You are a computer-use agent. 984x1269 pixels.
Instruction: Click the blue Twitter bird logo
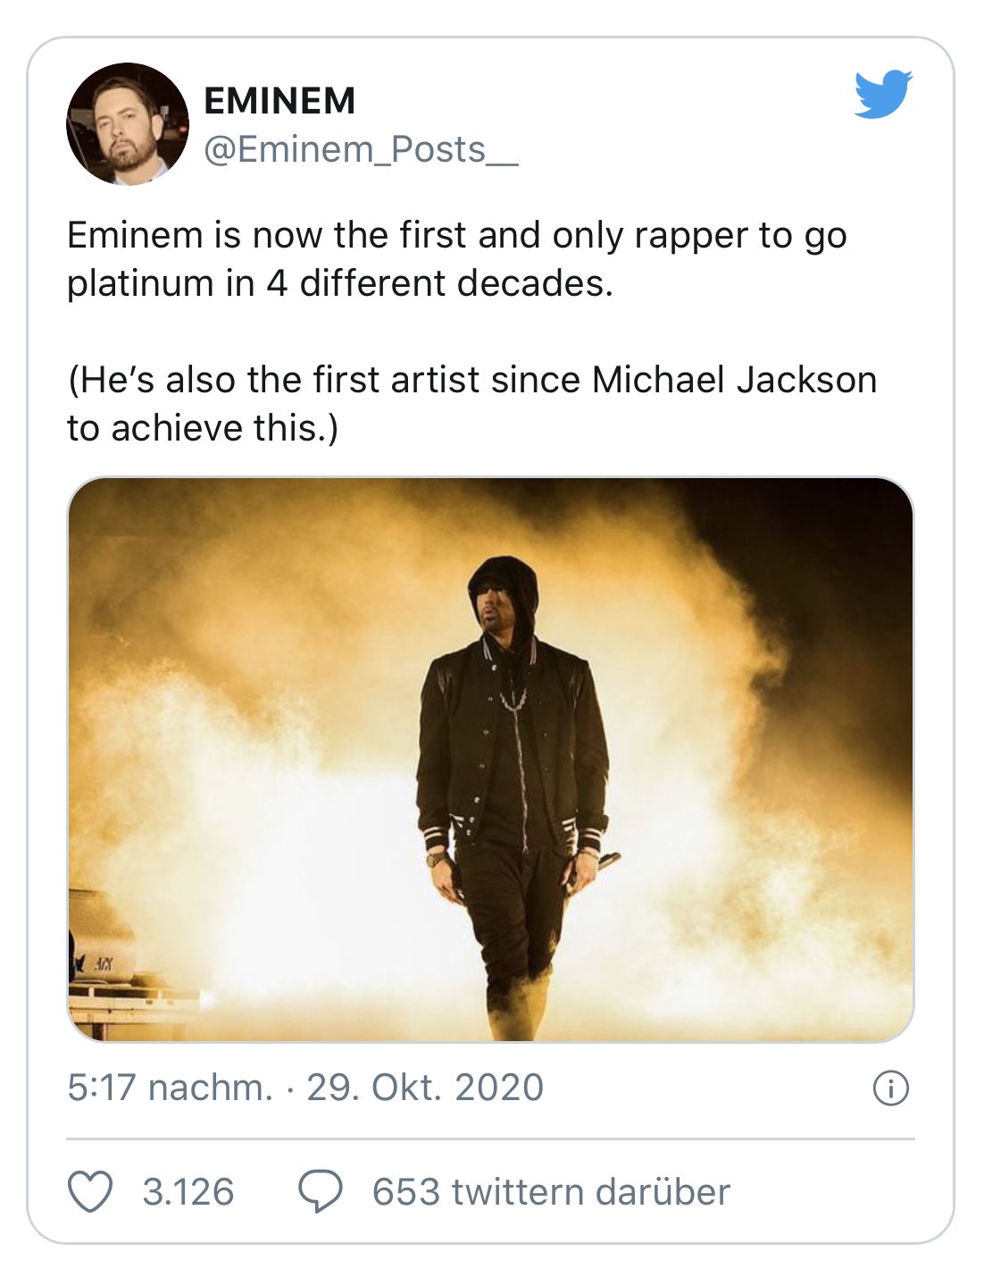pyautogui.click(x=882, y=95)
